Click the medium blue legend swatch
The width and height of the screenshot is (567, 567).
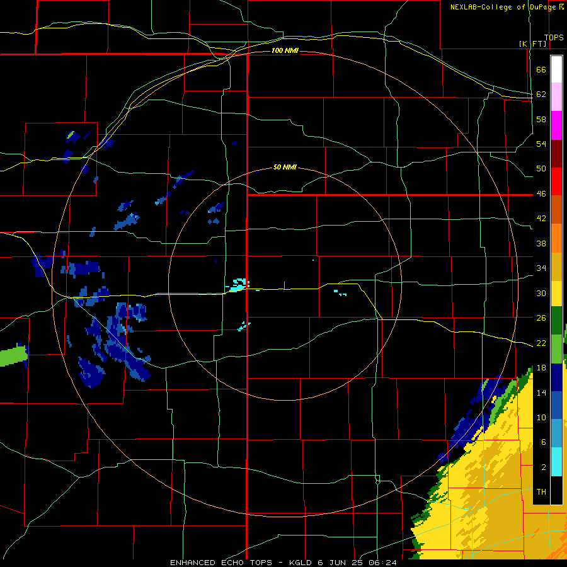556,405
